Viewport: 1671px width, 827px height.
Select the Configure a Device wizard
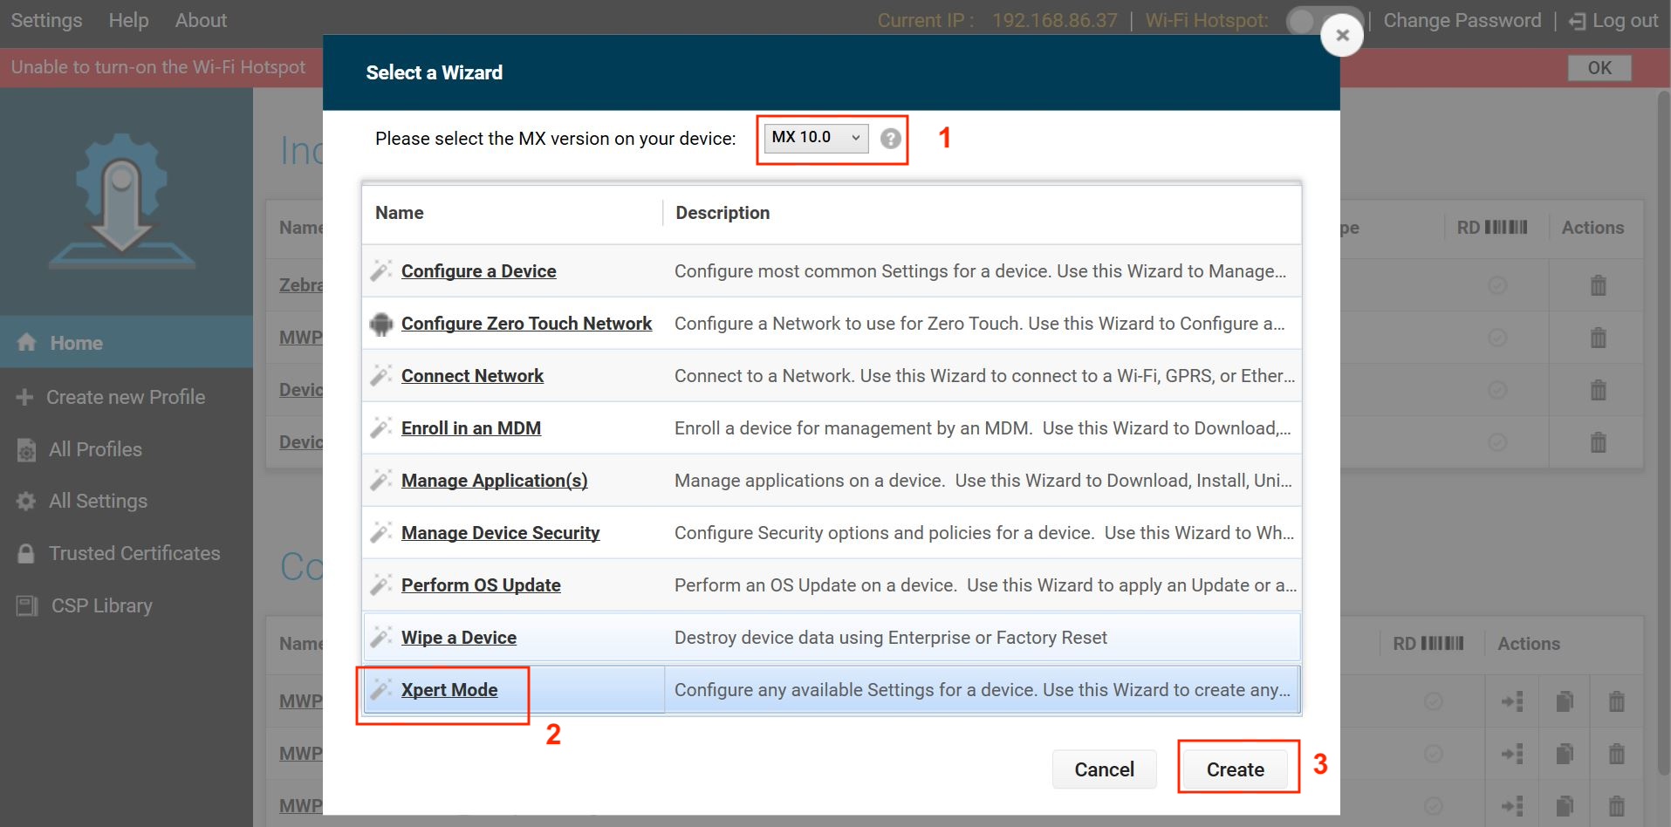478,271
